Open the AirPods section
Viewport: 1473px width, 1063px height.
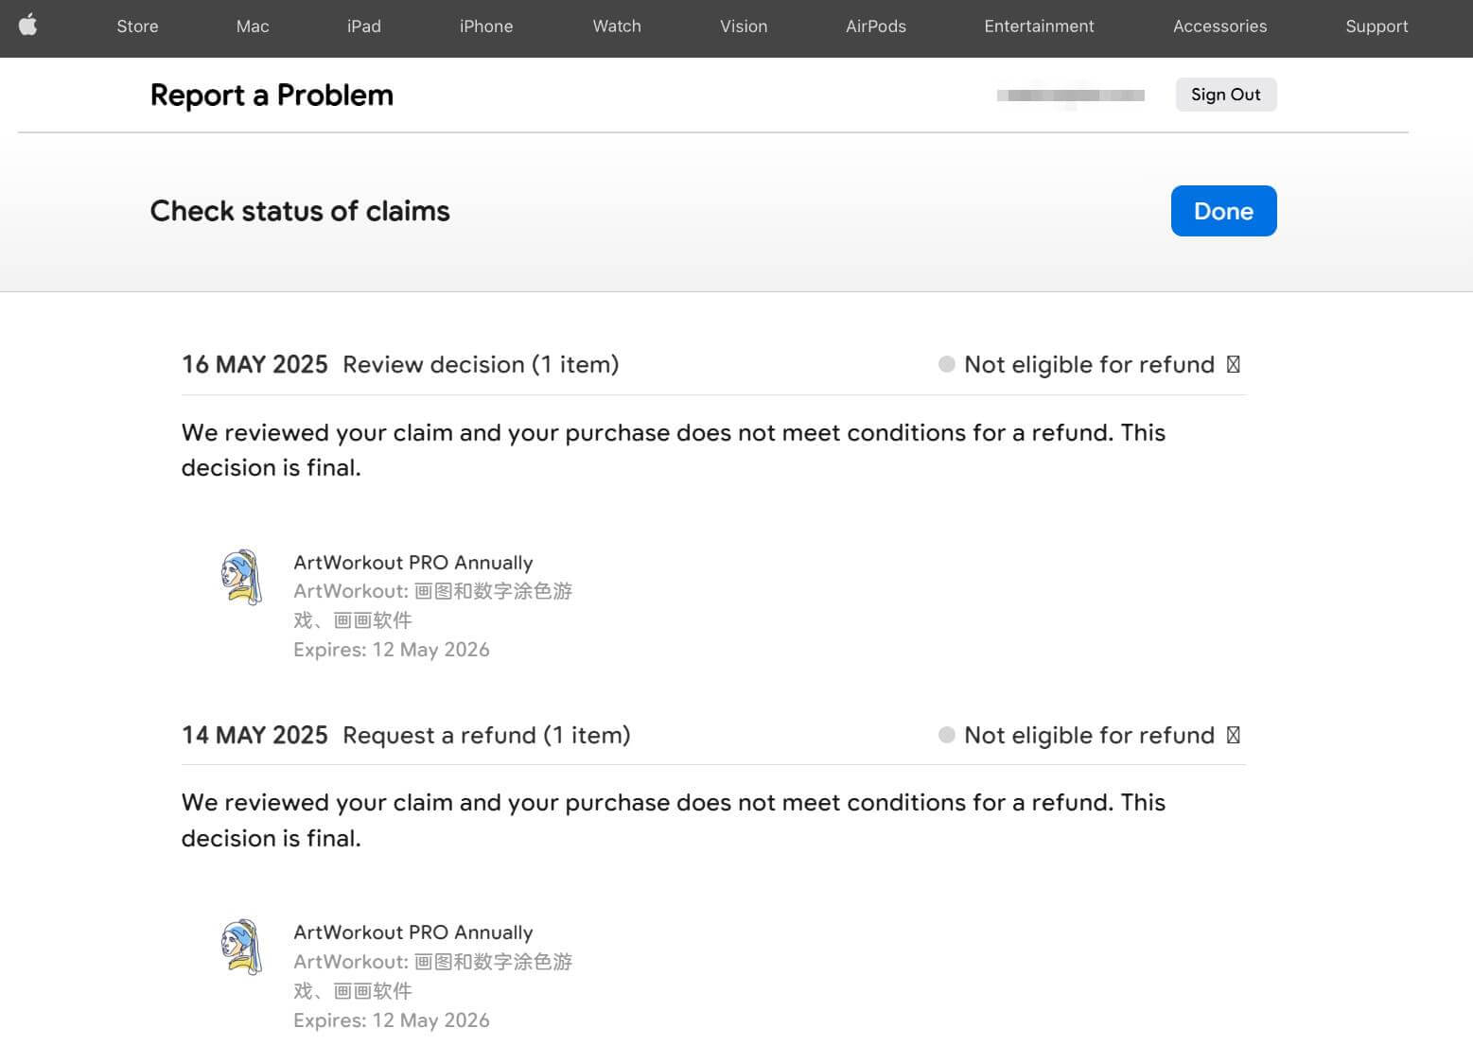coord(875,26)
